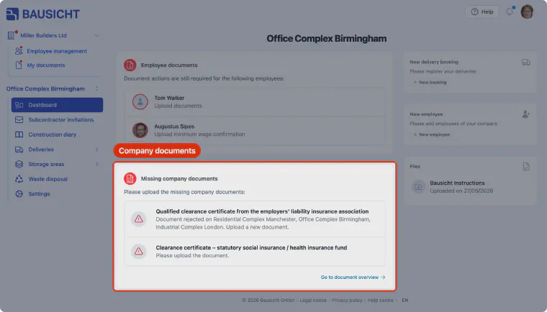Open the Privacy policy footer link
547x312 pixels.
pyautogui.click(x=347, y=300)
